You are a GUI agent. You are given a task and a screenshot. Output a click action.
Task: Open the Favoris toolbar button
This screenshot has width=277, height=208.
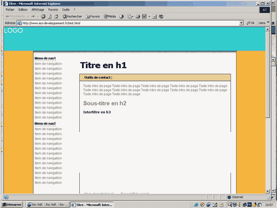point(93,17)
